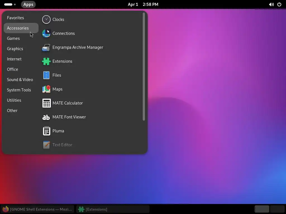Image resolution: width=286 pixels, height=214 pixels.
Task: Open the Utilities category
Action: pos(21,100)
